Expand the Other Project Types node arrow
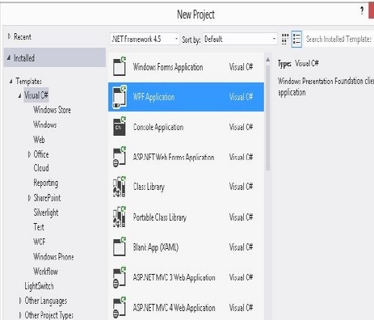The height and width of the screenshot is (320, 374). [x=20, y=315]
